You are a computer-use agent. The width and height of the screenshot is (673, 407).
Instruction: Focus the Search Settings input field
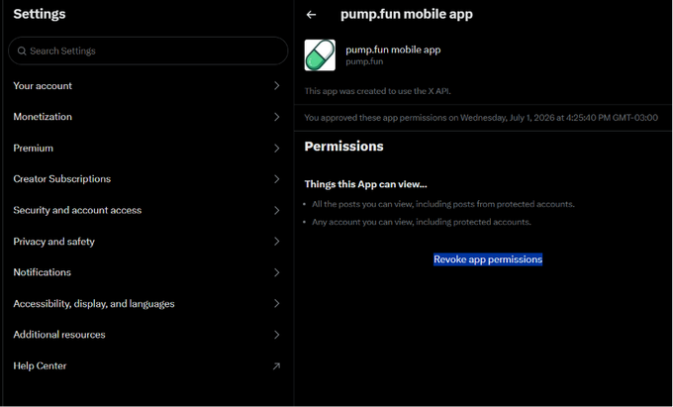click(x=148, y=51)
